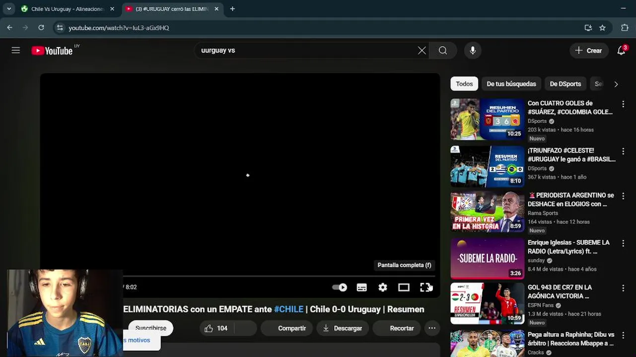This screenshot has width=636, height=357.
Task: Open the DSports channel under SUÁREZ video
Action: [537, 121]
